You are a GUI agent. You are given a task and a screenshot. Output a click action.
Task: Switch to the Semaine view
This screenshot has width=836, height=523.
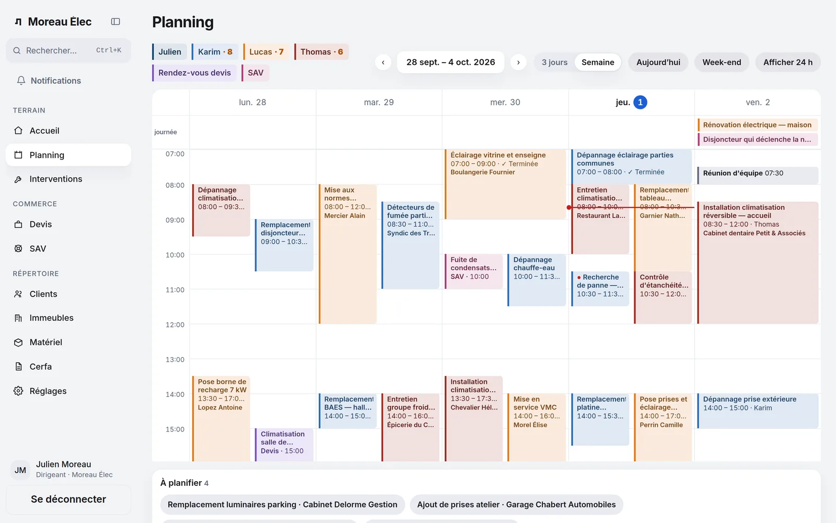598,62
